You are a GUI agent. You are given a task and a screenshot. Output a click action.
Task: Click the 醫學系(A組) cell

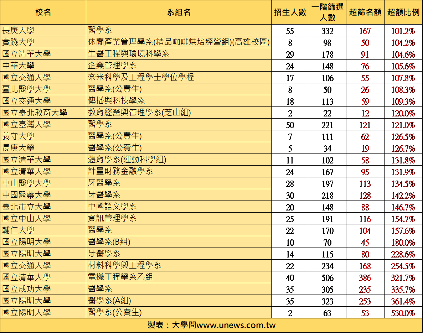click(179, 301)
